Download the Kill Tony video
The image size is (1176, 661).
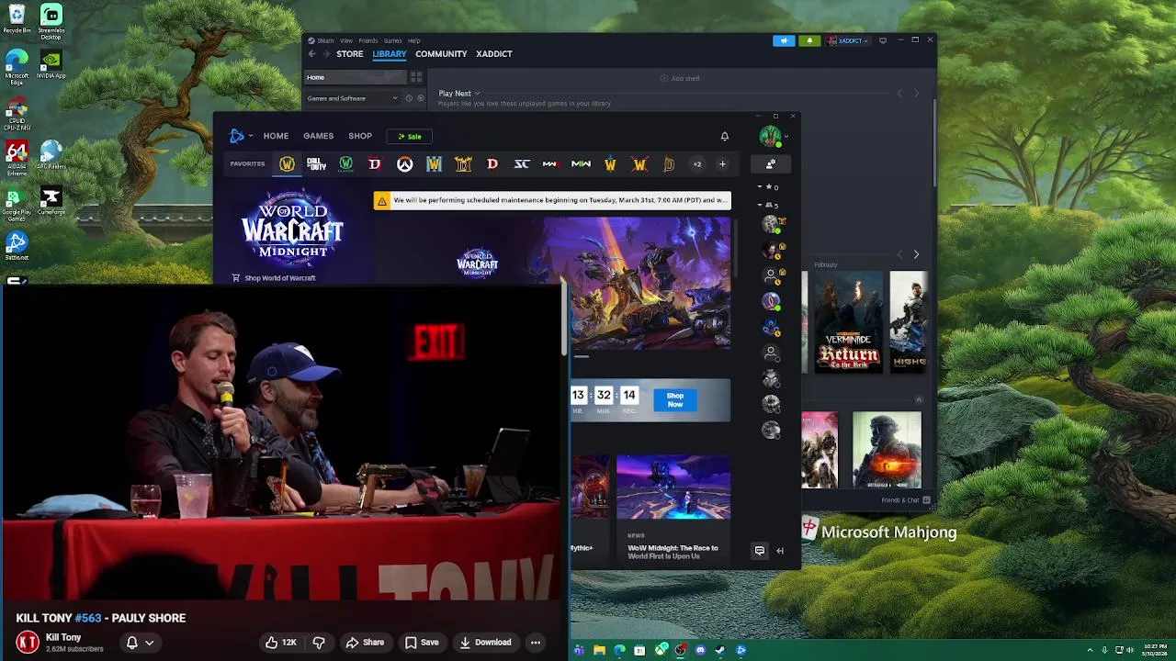pyautogui.click(x=485, y=643)
